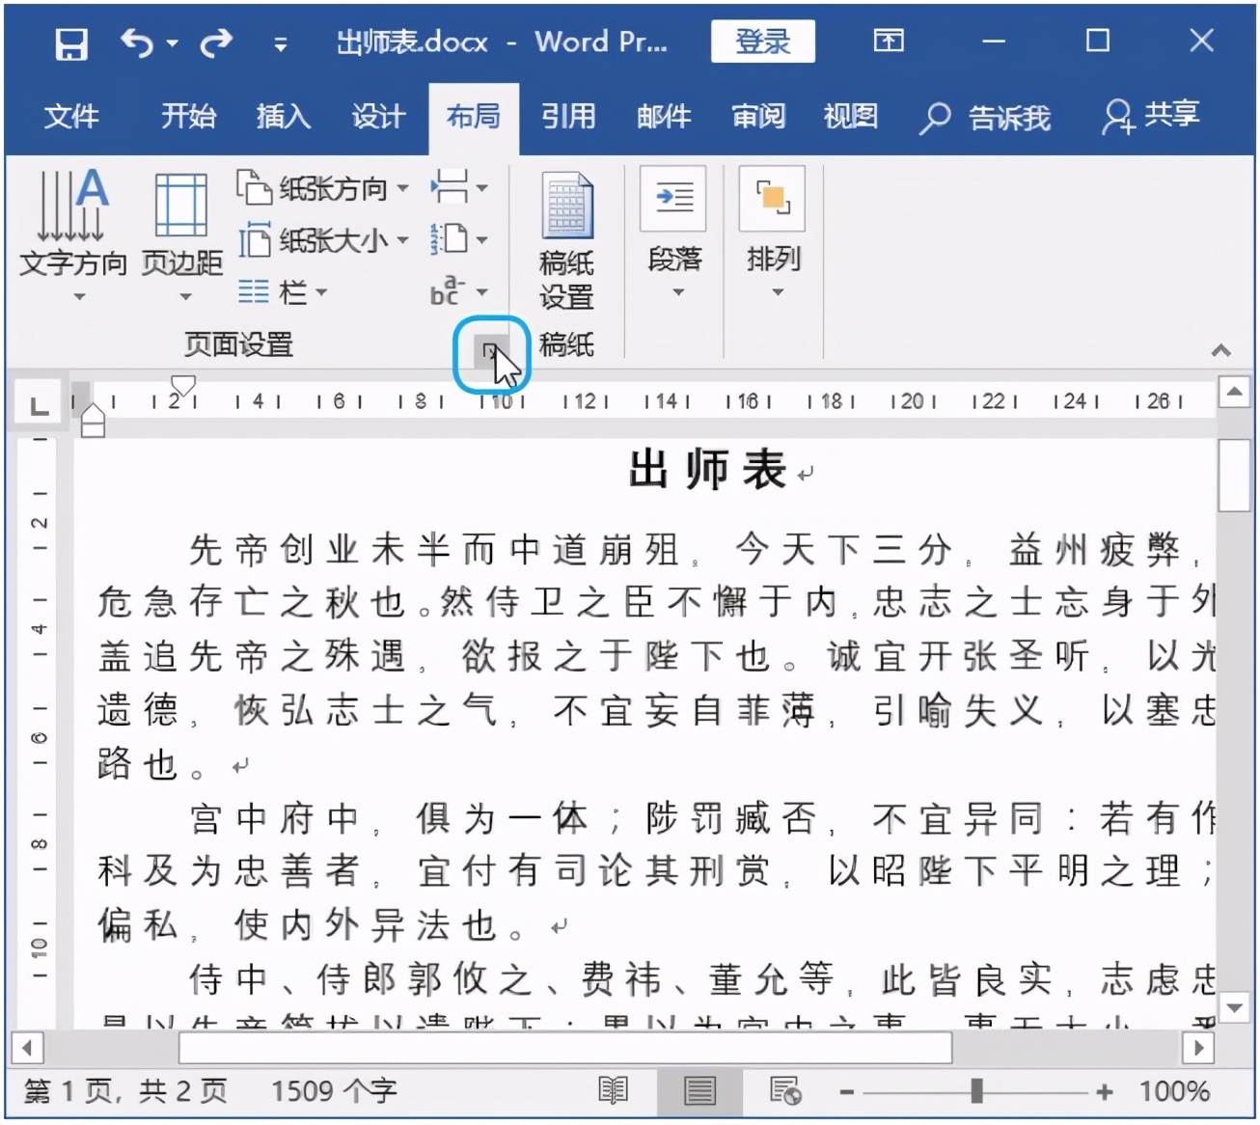Launch 稿纸设置 grid paper settings
The width and height of the screenshot is (1260, 1125).
pyautogui.click(x=565, y=236)
